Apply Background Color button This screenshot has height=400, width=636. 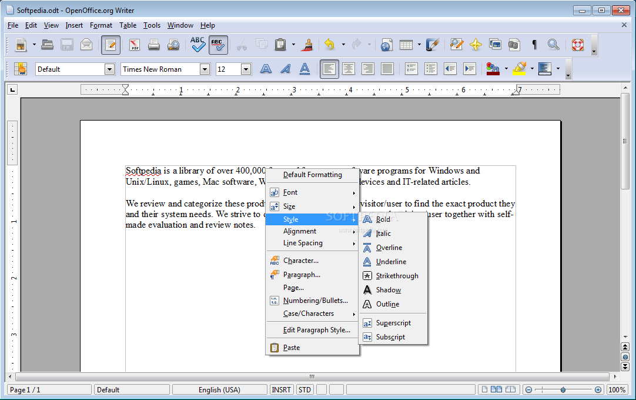pyautogui.click(x=545, y=69)
